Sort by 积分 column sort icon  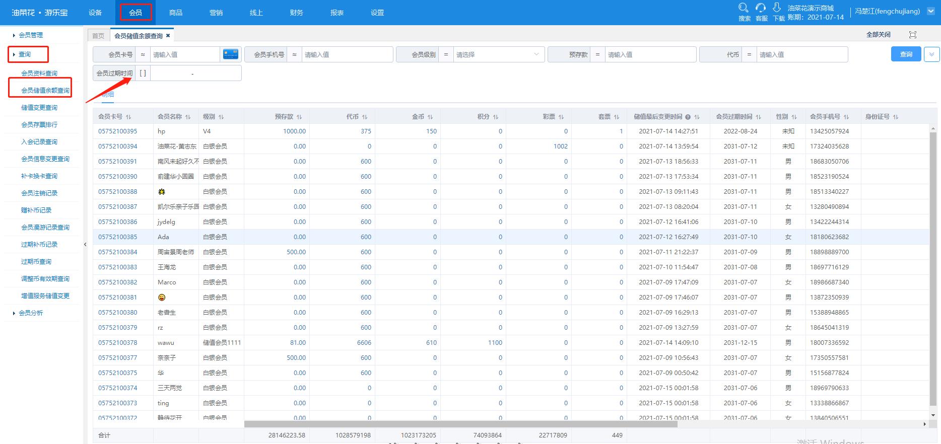pyautogui.click(x=496, y=117)
